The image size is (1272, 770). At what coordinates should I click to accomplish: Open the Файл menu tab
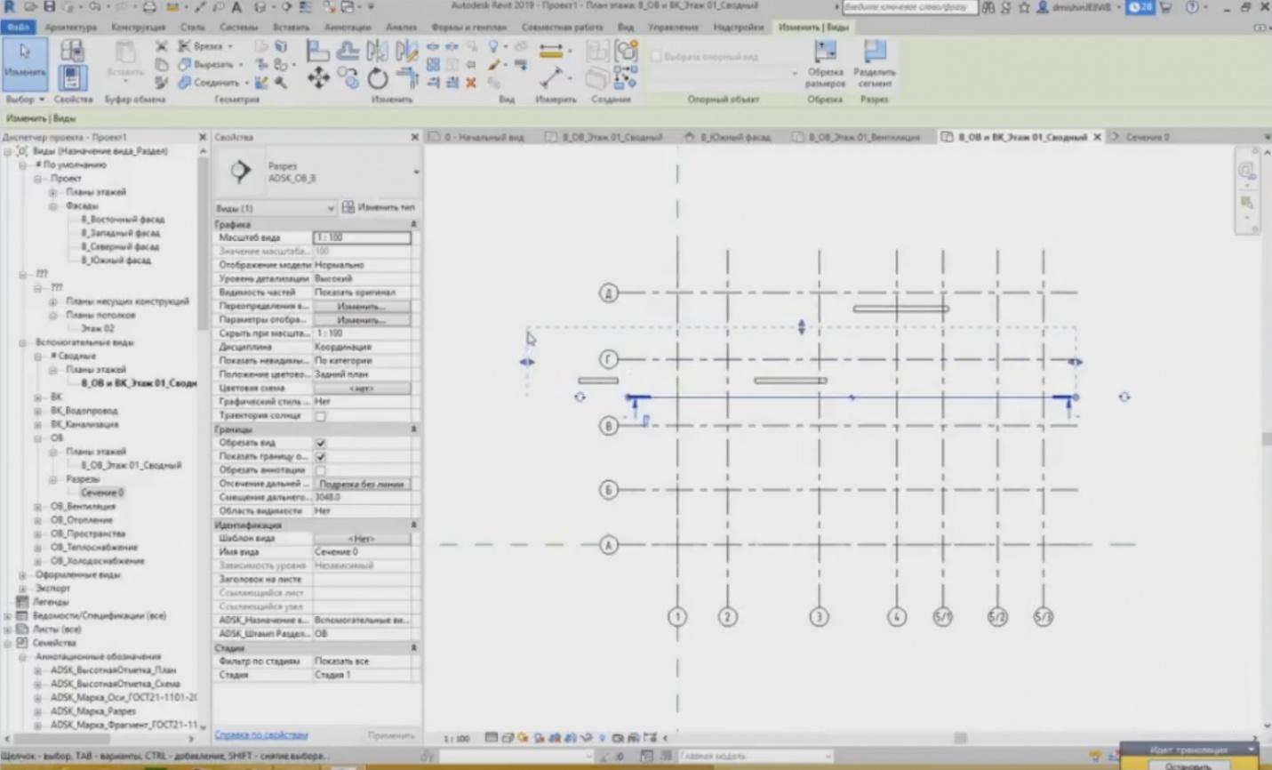(x=18, y=28)
